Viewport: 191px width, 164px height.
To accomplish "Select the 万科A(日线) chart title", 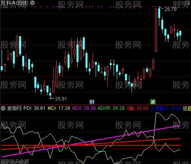I will [x=14, y=3].
